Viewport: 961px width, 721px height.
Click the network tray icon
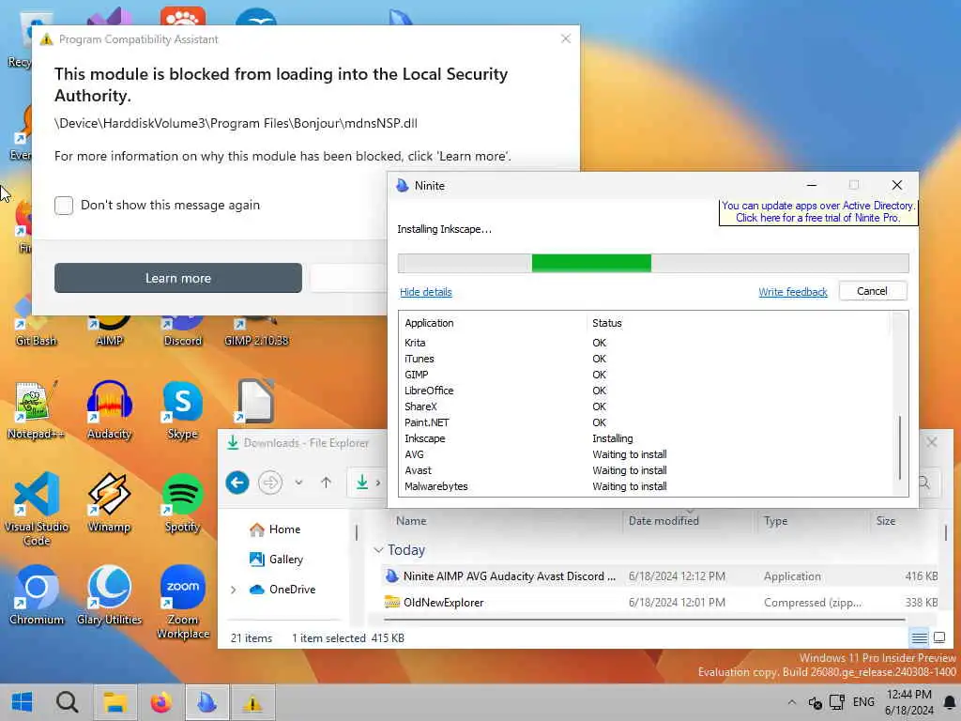(836, 702)
